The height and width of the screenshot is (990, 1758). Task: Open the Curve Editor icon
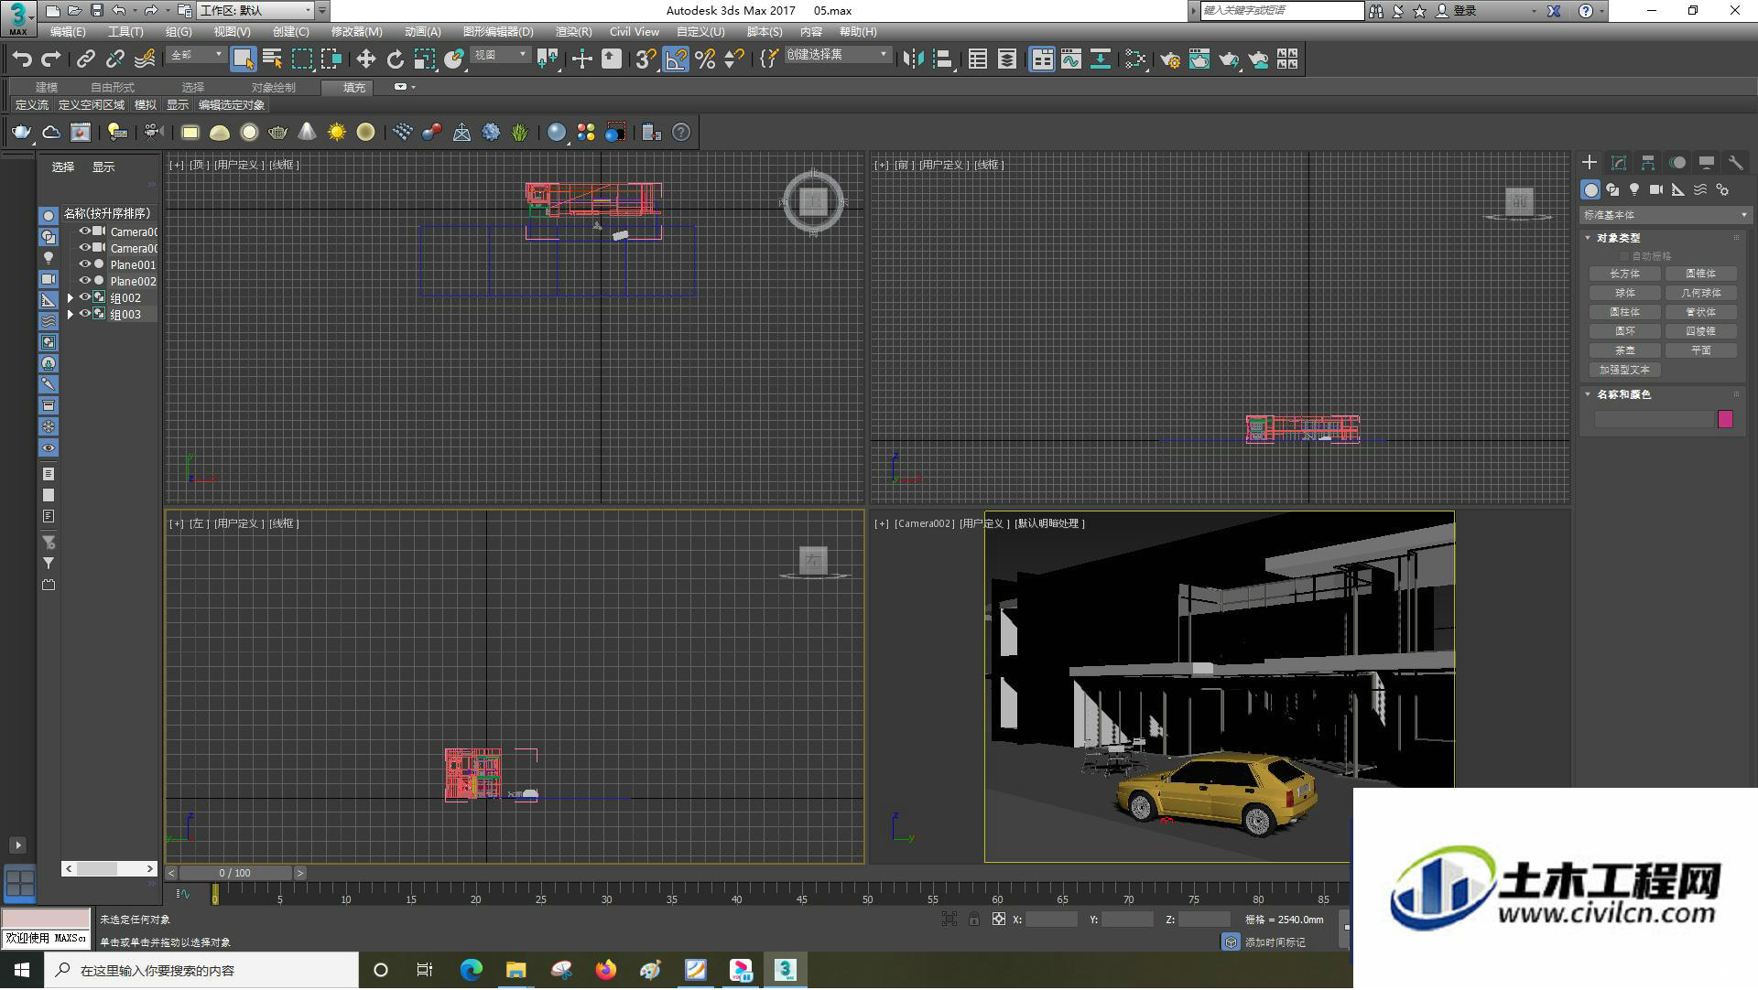[1071, 59]
